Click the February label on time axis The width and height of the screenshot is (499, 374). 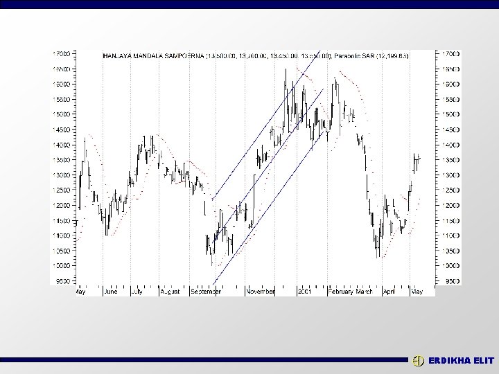tap(340, 292)
